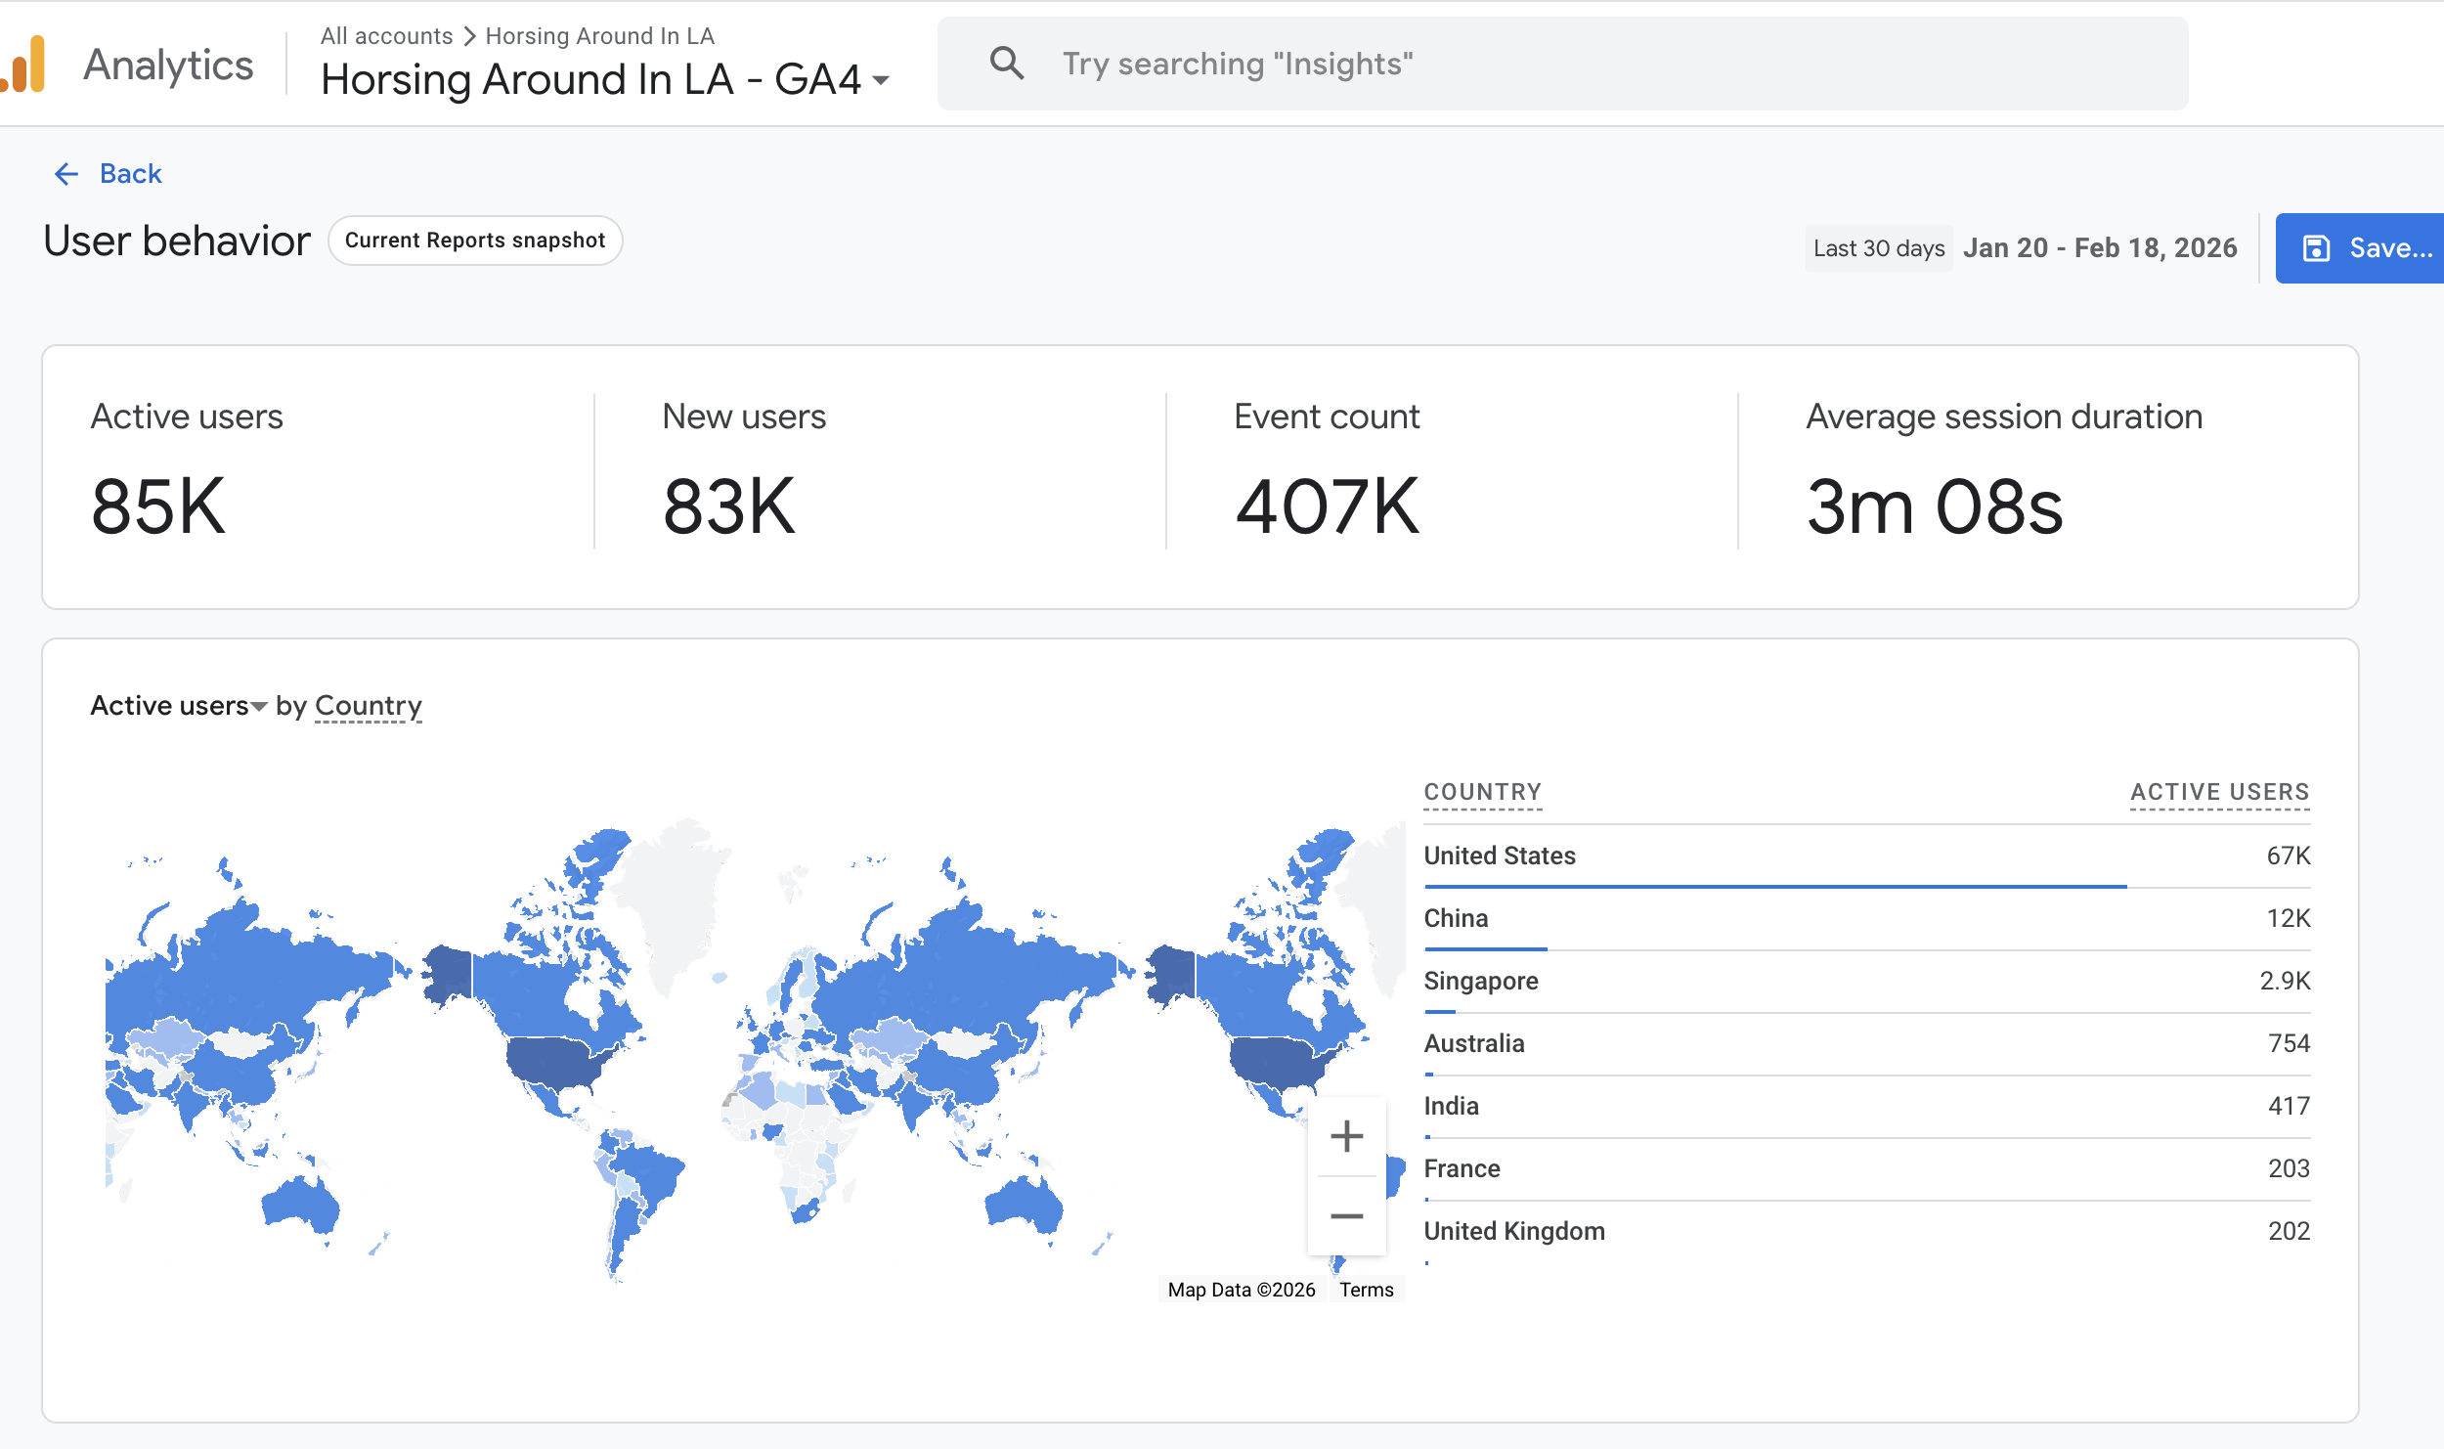This screenshot has width=2444, height=1449.
Task: Click the breadcrumb chevron after All accounts
Action: [x=469, y=36]
